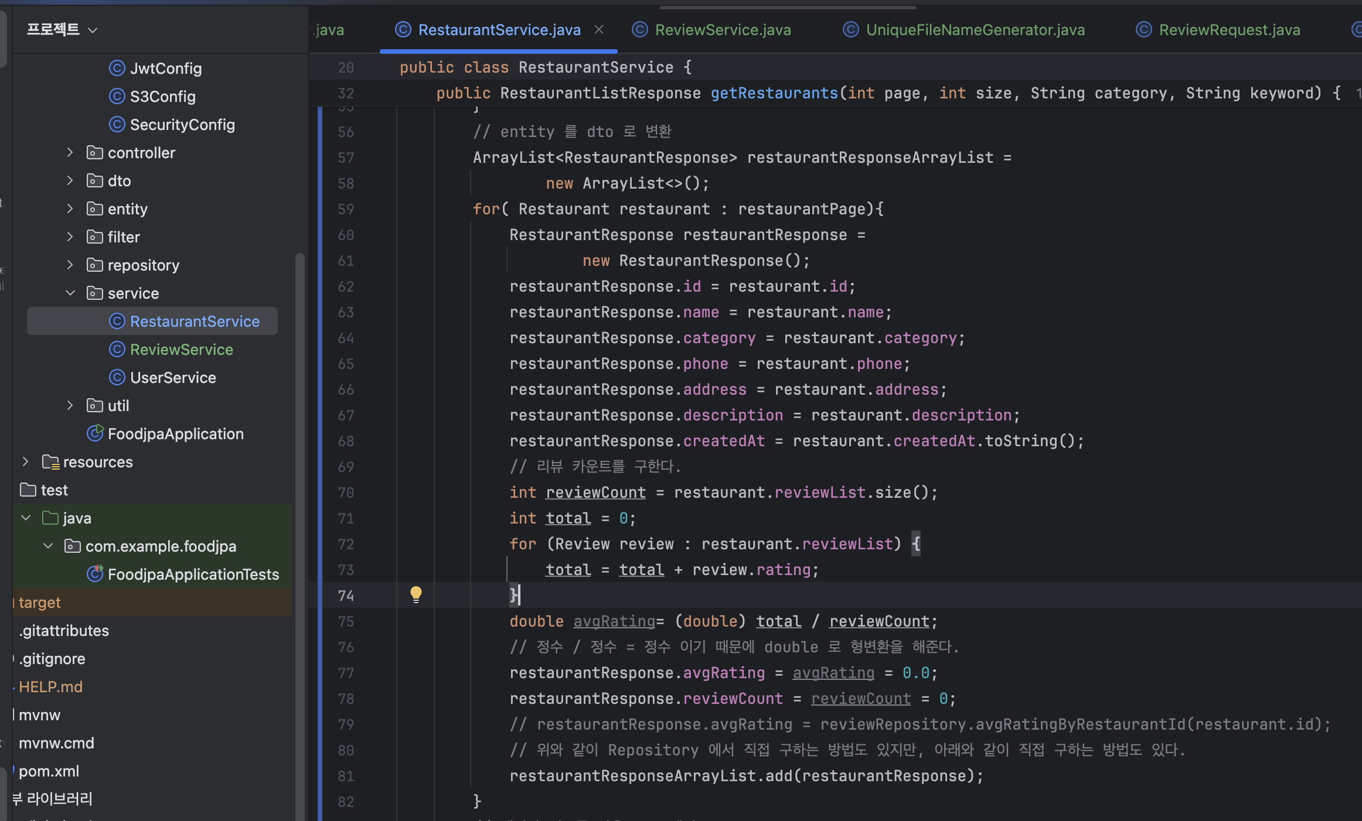
Task: Click the getRestaurants method name in sticky header
Action: [x=774, y=93]
